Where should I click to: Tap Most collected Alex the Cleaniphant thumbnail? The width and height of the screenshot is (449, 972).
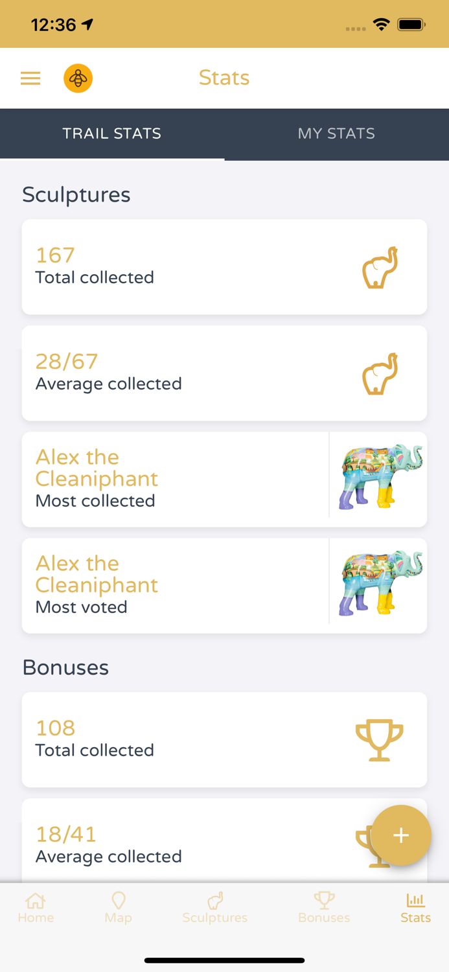[380, 478]
